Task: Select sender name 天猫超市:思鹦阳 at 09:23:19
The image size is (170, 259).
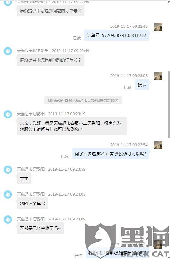Action: tap(31, 114)
